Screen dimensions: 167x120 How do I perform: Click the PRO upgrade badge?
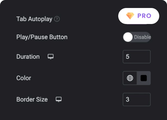coord(139,16)
